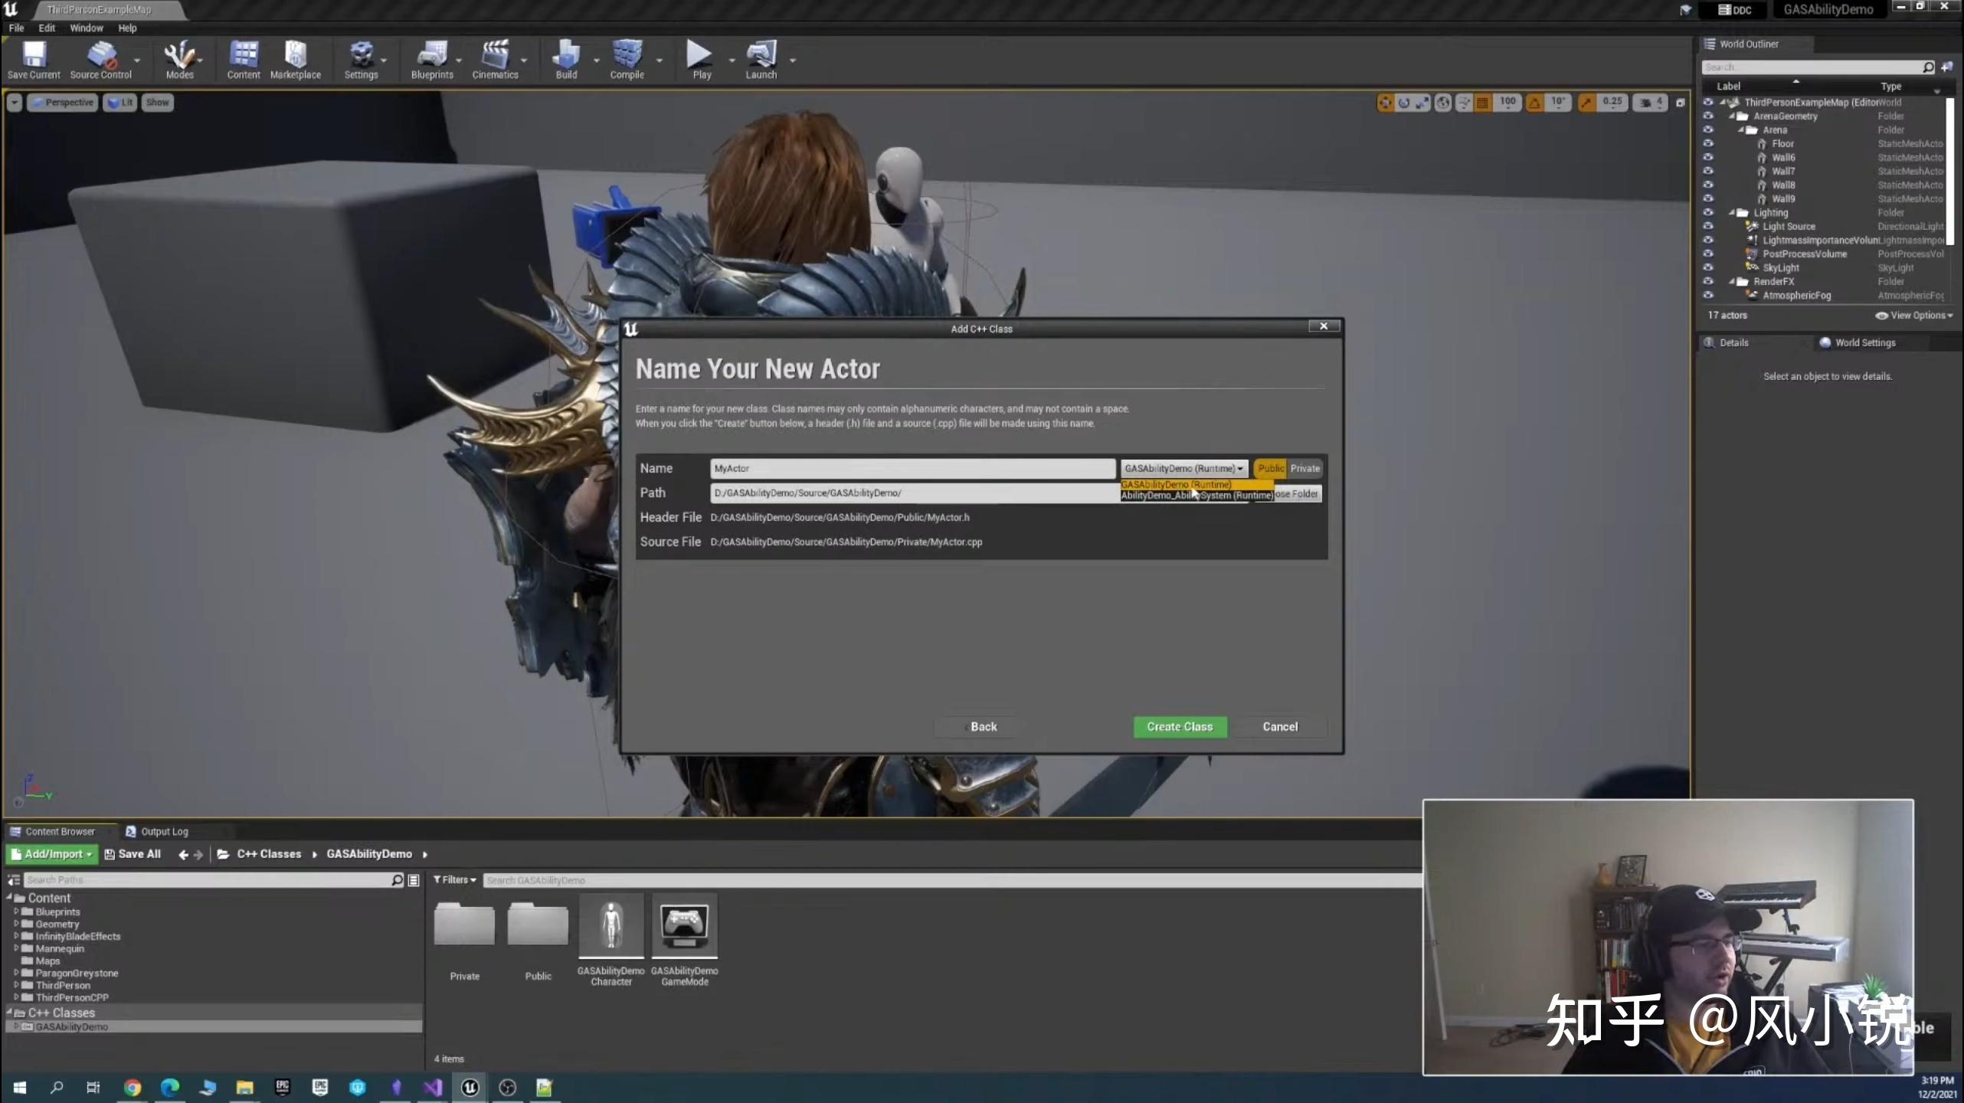The height and width of the screenshot is (1103, 1964).
Task: Click the Create Class button
Action: [x=1180, y=726]
